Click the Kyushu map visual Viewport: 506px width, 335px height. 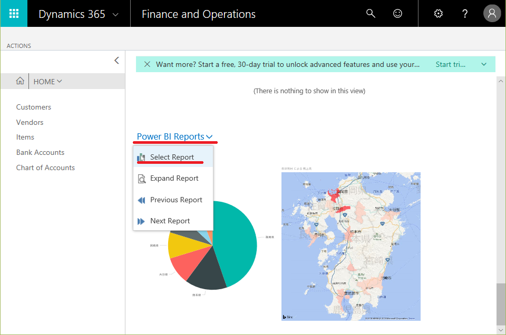click(351, 247)
